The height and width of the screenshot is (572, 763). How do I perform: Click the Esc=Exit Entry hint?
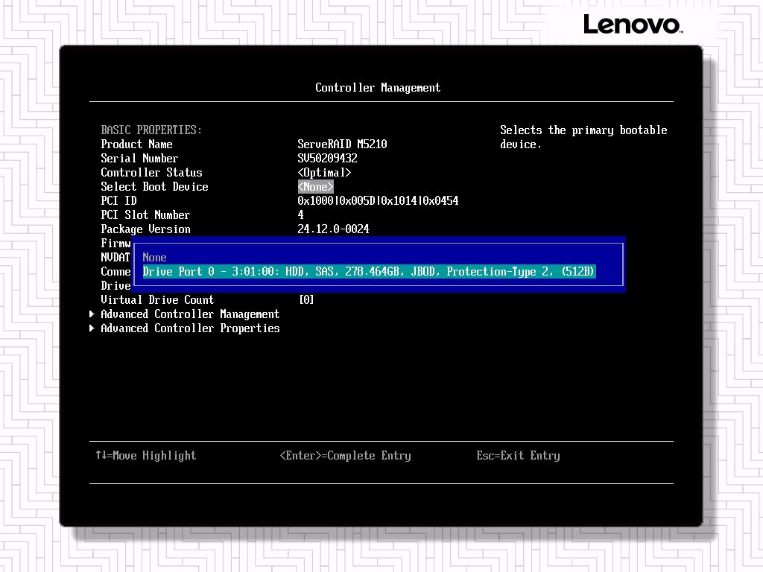pos(518,456)
